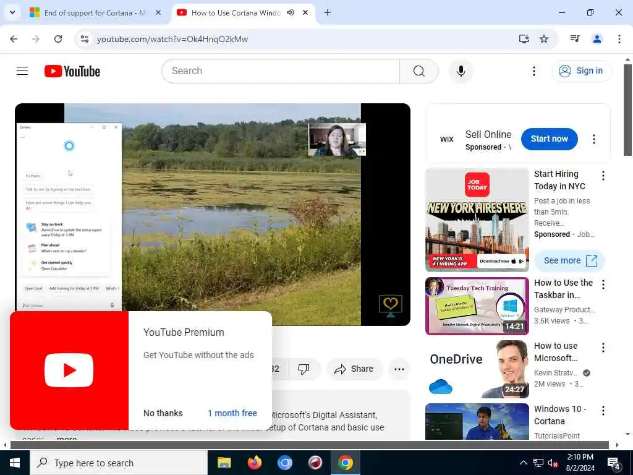This screenshot has width=633, height=475.
Task: Close the End of support for Cortana tab
Action: point(158,12)
